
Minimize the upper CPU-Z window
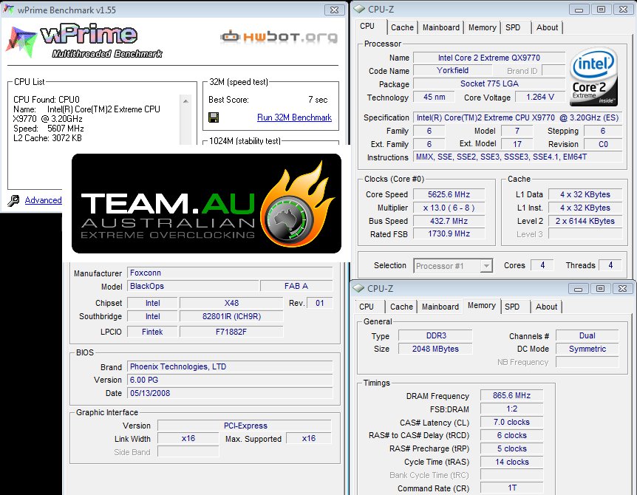click(x=579, y=10)
